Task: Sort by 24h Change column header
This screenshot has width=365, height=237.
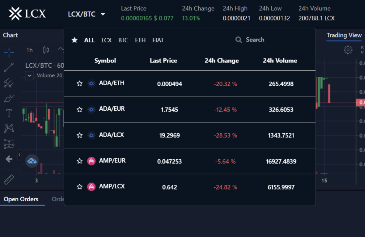Action: (222, 61)
